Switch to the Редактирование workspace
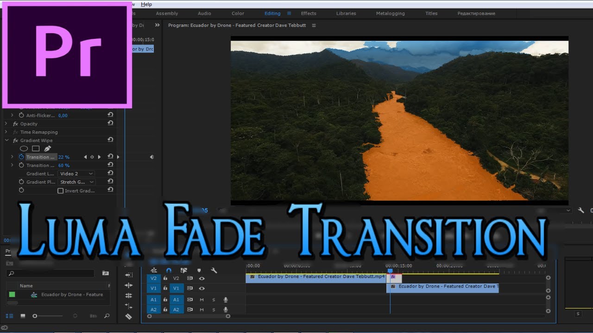 (x=476, y=13)
